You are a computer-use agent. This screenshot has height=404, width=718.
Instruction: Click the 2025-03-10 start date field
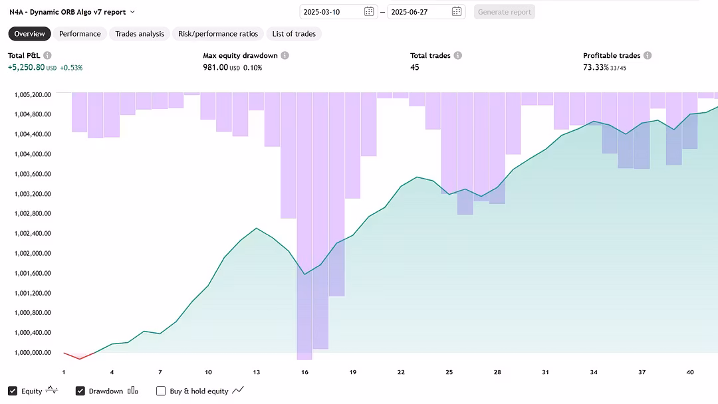coord(338,12)
